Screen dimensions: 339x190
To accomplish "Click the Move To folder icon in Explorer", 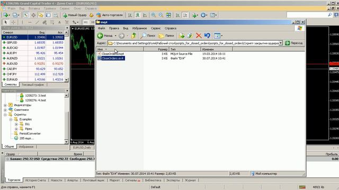I will click(182, 36).
